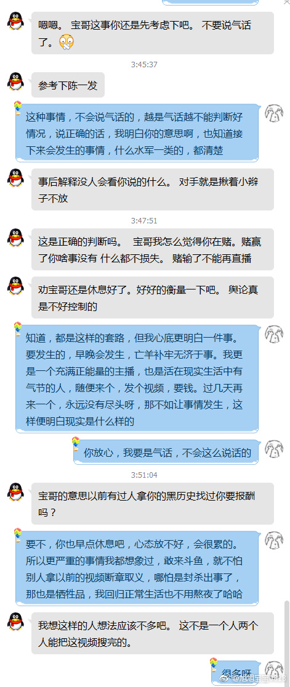The image size is (290, 687).
Task: Select the 你放心，我要是气话 blue bubble
Action: click(x=166, y=452)
